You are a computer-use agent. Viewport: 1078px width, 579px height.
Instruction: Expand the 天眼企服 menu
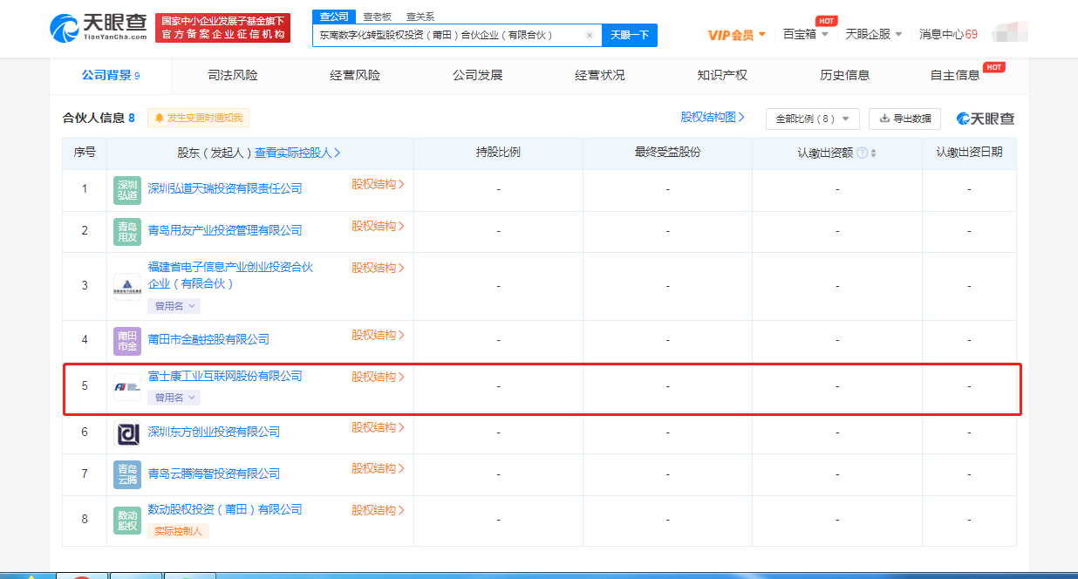coord(874,34)
